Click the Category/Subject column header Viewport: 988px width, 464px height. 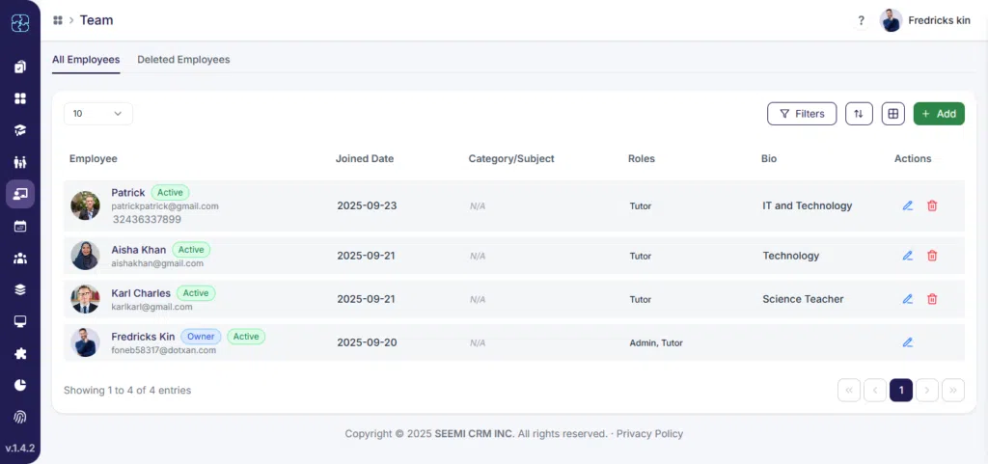tap(511, 158)
